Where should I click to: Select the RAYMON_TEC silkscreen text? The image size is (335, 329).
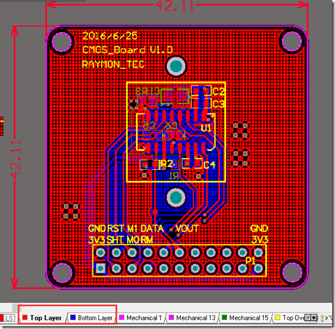tap(114, 64)
